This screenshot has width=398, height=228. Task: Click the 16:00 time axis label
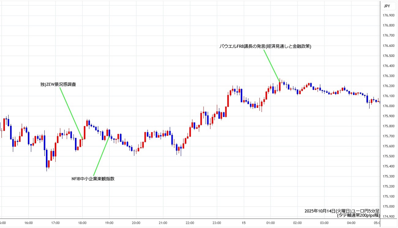pos(28,223)
